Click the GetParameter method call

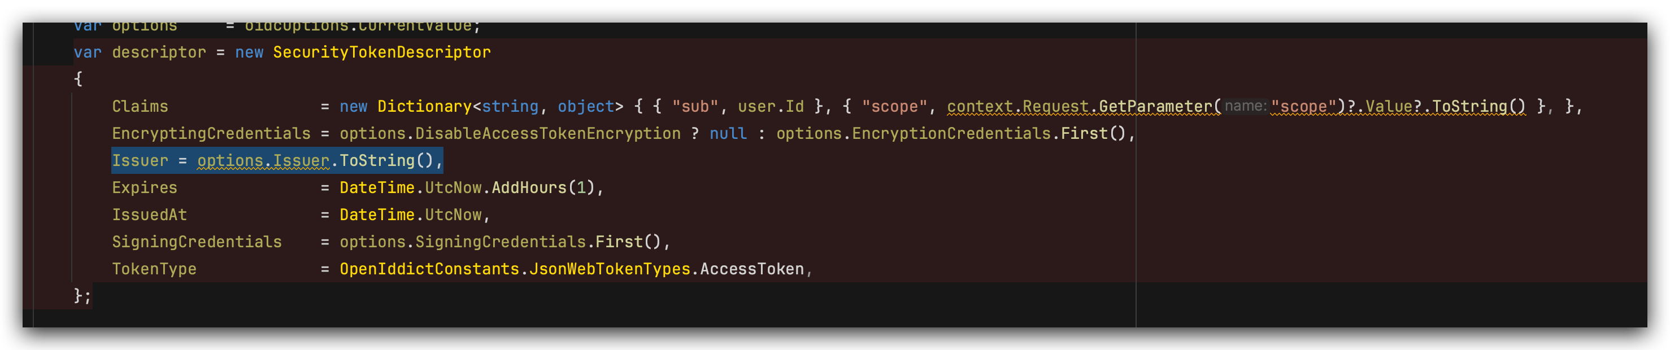tap(1155, 107)
